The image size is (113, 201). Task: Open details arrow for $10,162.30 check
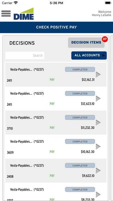click(x=98, y=146)
